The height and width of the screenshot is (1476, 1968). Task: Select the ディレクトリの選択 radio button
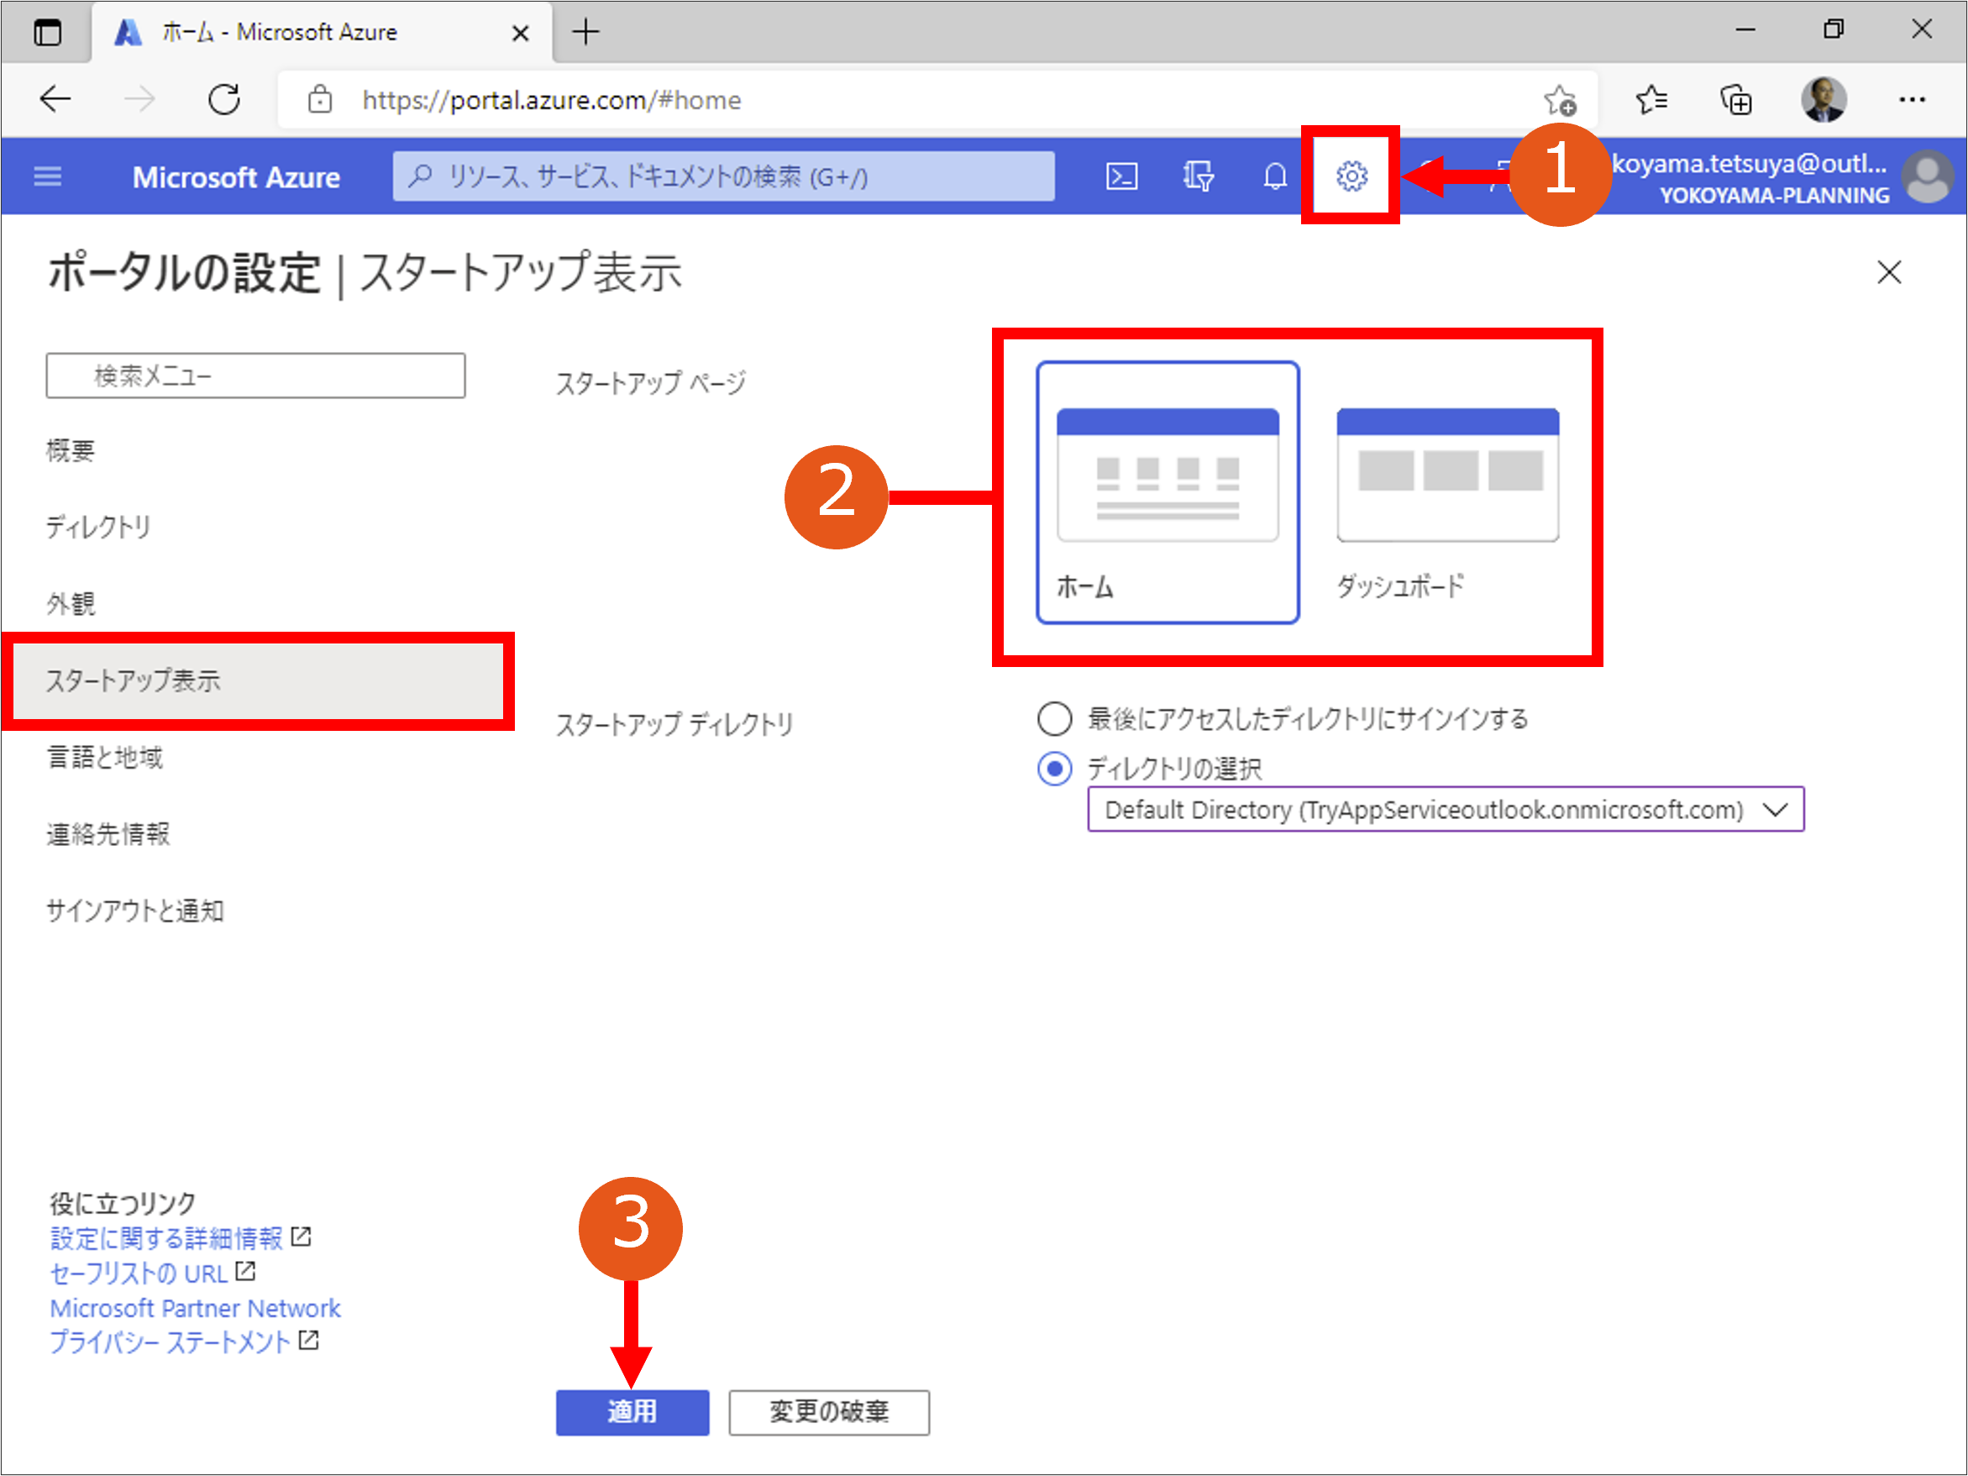[1054, 768]
